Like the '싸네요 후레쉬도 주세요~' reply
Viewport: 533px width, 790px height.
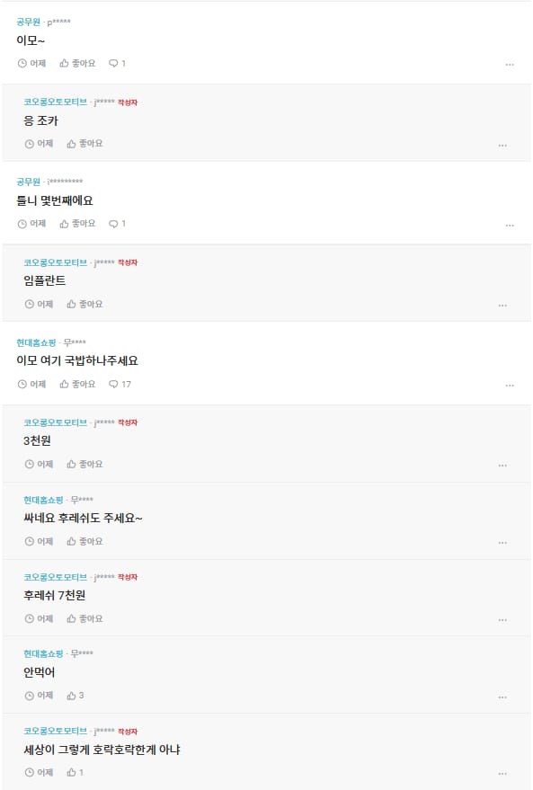point(84,542)
